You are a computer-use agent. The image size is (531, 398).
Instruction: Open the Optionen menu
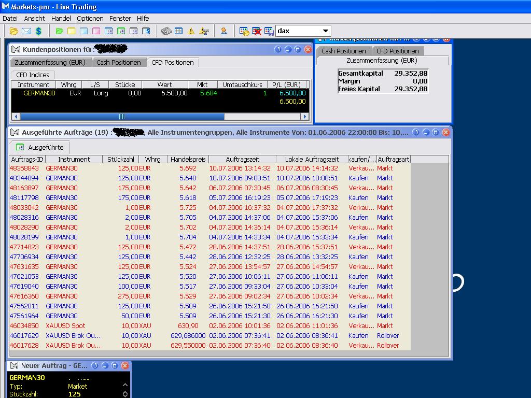90,18
